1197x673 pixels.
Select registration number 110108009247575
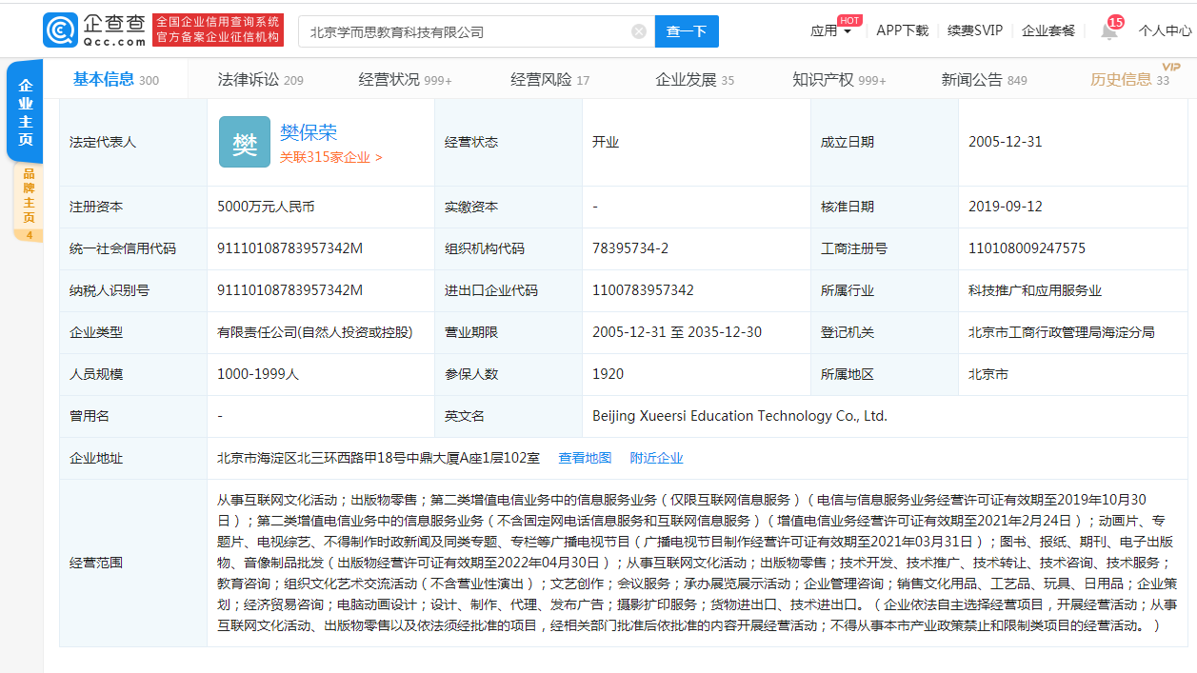pyautogui.click(x=1027, y=248)
